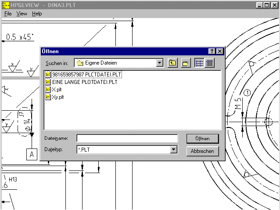Screen dimensions: 280x210
Task: Open the File menu
Action: click(8, 14)
